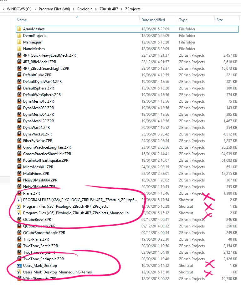Click the DynaWax128.ZPR file name
Image resolution: width=241 pixels, height=285 pixels.
pos(38,134)
